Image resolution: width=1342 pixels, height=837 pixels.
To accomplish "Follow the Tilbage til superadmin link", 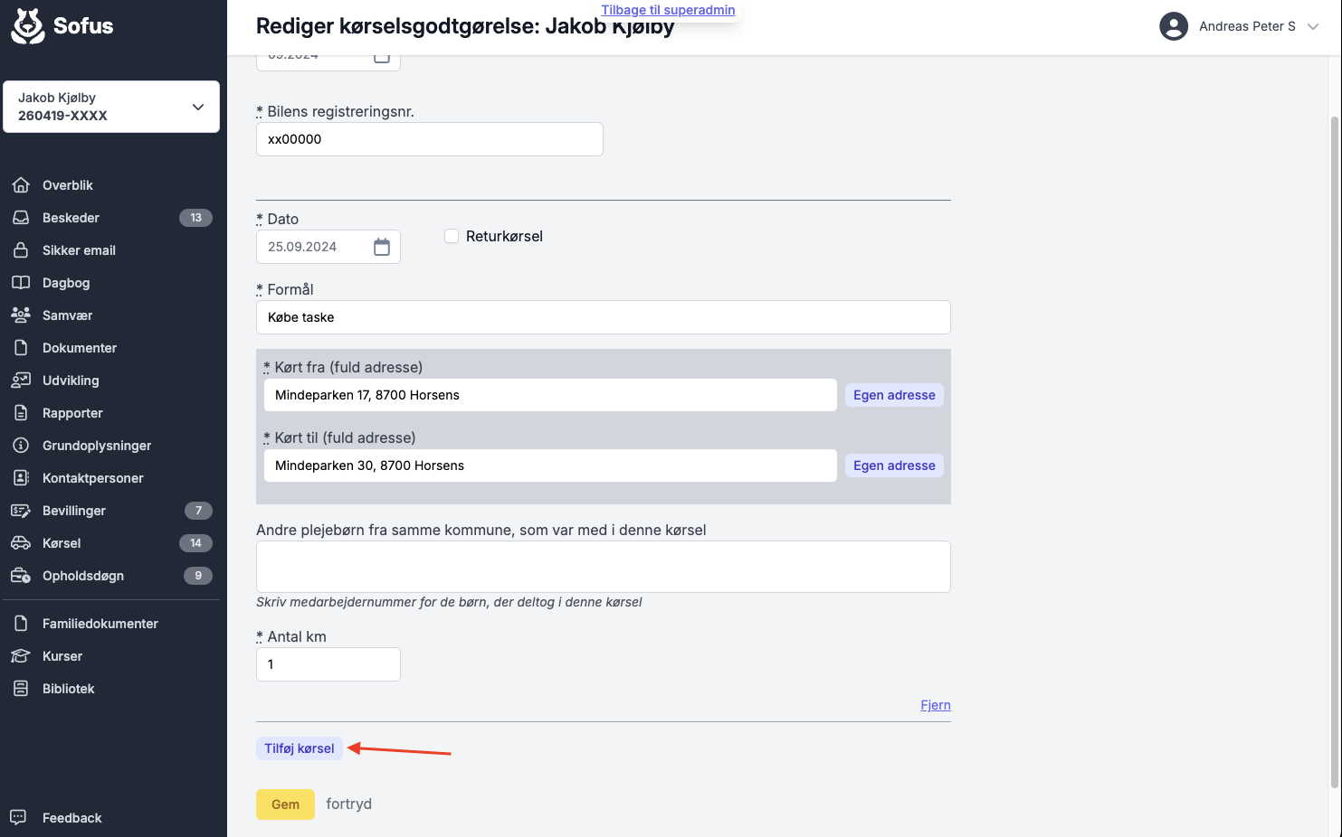I will click(x=668, y=10).
